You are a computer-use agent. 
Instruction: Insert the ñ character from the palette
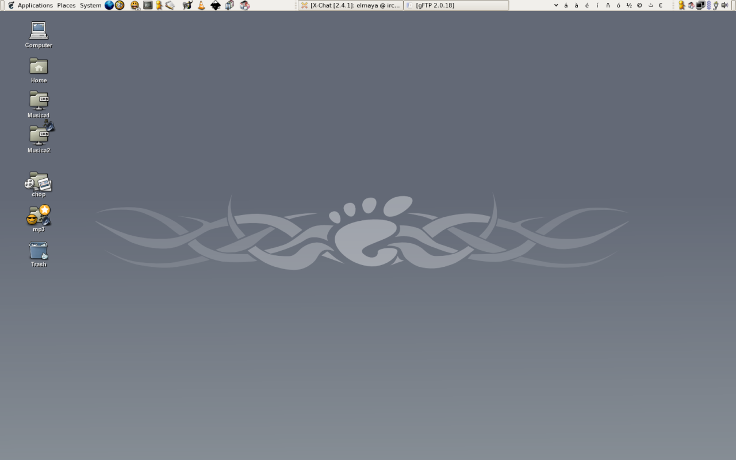click(608, 5)
